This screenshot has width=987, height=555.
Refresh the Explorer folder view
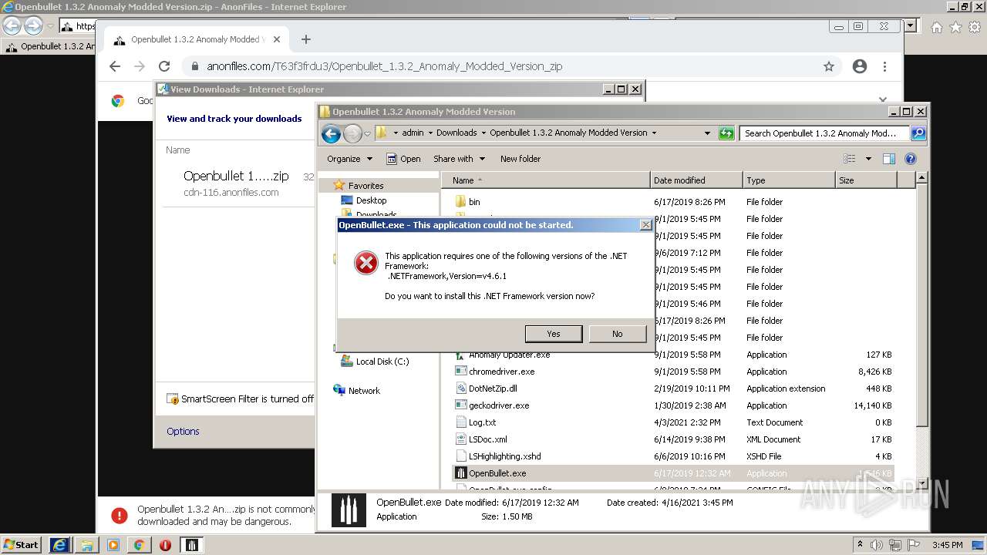pyautogui.click(x=726, y=133)
